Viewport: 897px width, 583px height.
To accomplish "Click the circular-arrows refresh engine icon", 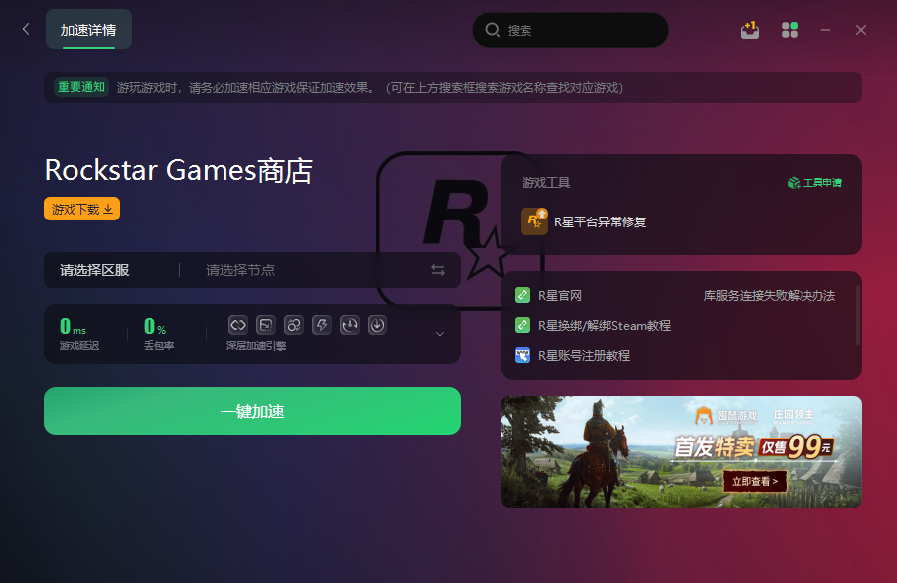I will pyautogui.click(x=350, y=325).
